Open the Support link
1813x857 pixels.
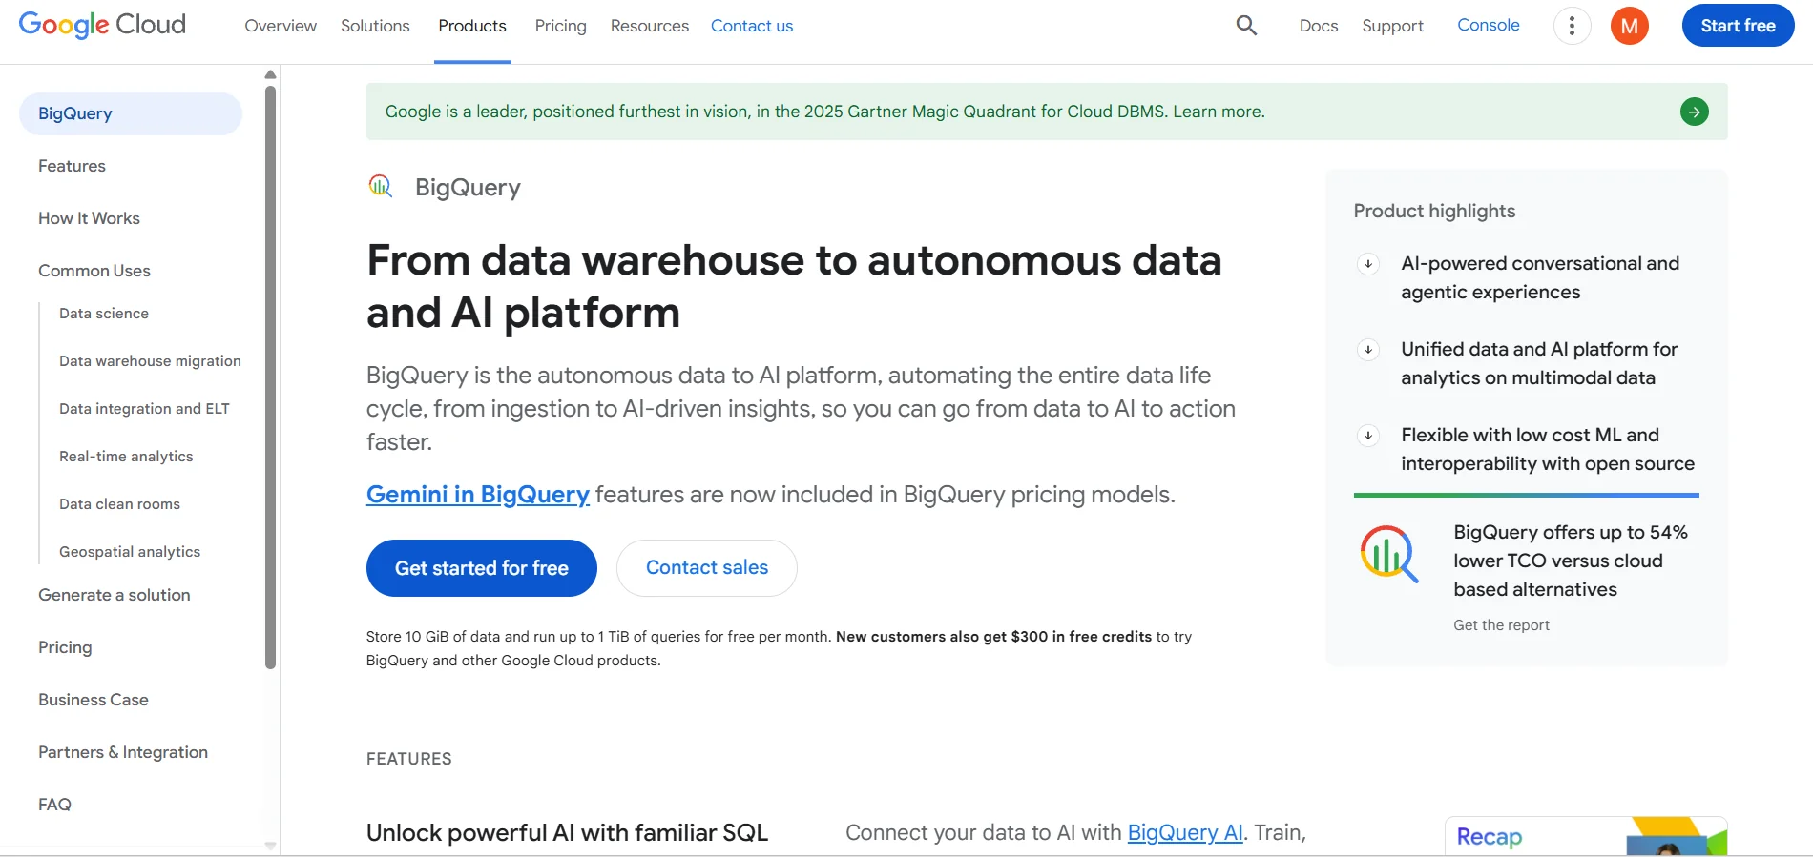(x=1393, y=26)
